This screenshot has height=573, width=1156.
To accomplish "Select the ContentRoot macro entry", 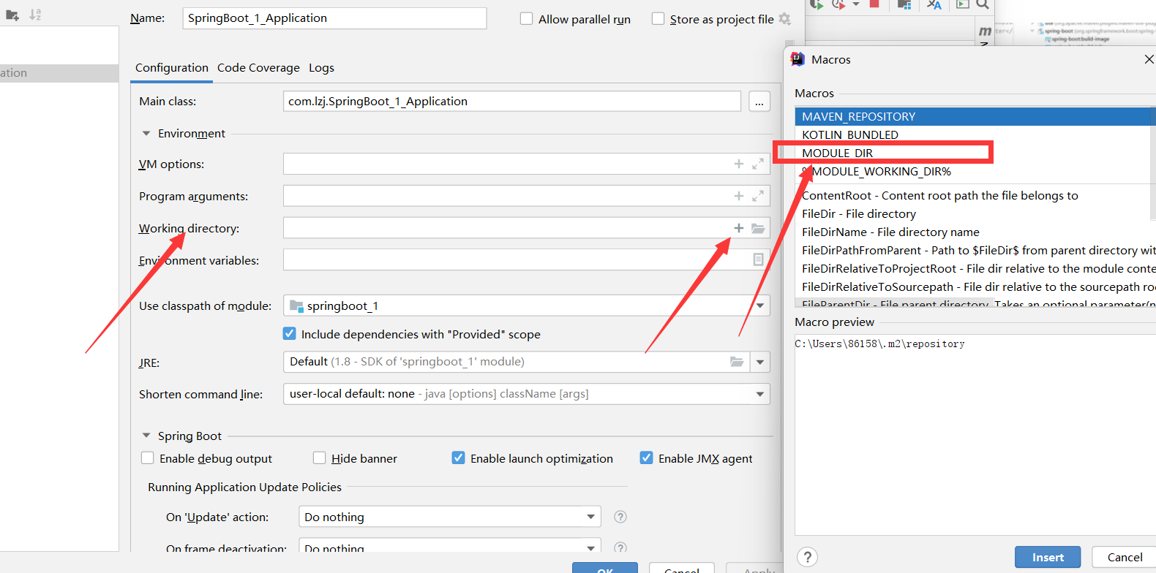I will pyautogui.click(x=975, y=195).
